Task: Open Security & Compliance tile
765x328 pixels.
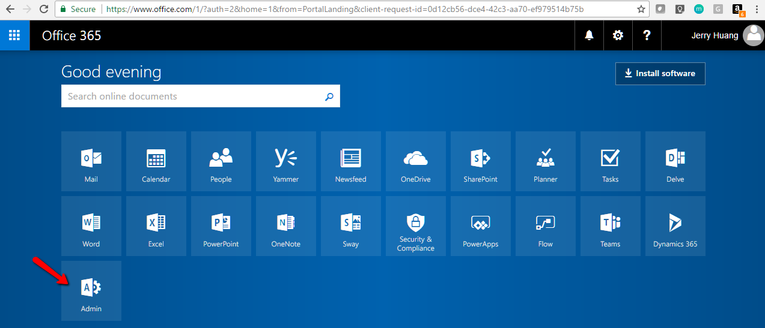Action: point(416,226)
